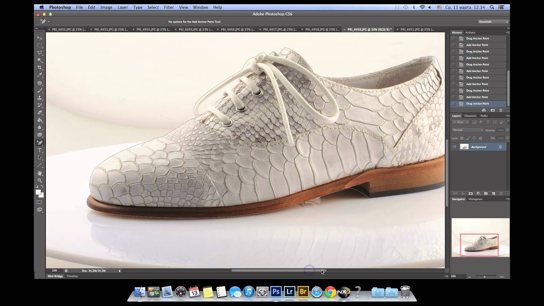Select the Crop tool
Image resolution: width=544 pixels, height=306 pixels.
40,68
